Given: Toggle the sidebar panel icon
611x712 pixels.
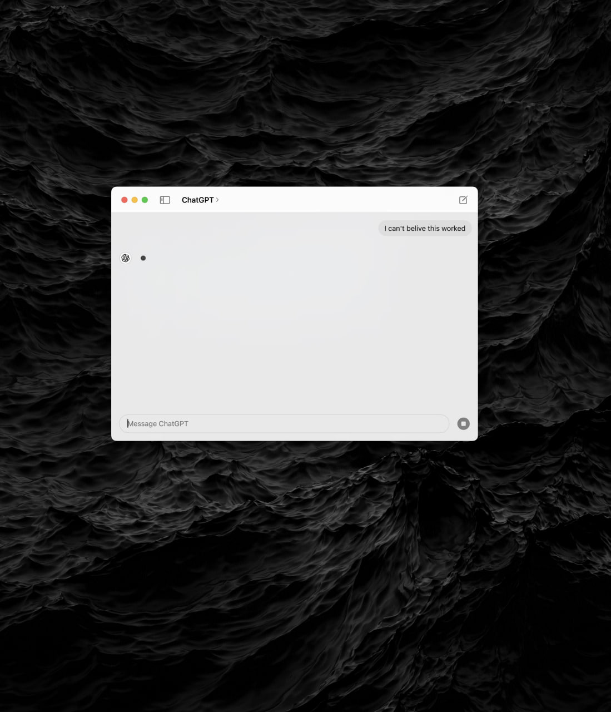Looking at the screenshot, I should pyautogui.click(x=165, y=200).
